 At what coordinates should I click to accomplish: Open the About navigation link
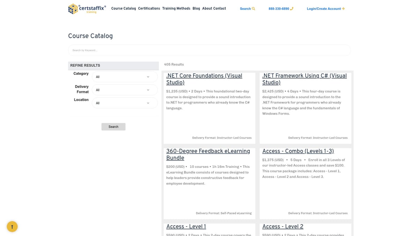coord(207,8)
